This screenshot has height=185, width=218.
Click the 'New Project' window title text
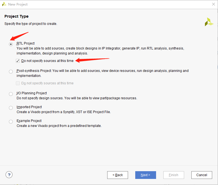click(18, 4)
